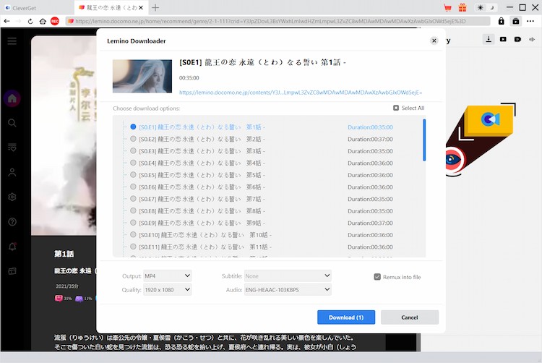Click the Download (1) button
This screenshot has width=542, height=363.
tap(346, 317)
